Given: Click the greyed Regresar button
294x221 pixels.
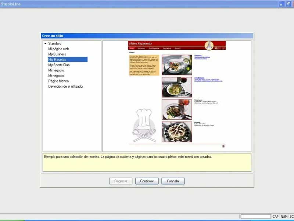Looking at the screenshot, I should [121, 181].
